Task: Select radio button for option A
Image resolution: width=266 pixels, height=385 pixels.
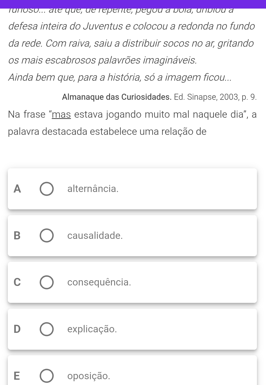Action: coord(47,189)
